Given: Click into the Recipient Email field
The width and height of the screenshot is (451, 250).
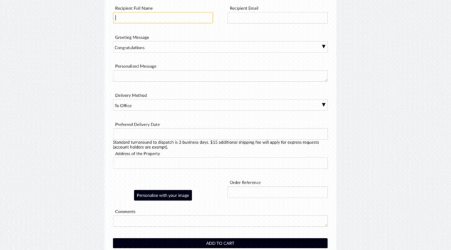Looking at the screenshot, I should (x=277, y=17).
